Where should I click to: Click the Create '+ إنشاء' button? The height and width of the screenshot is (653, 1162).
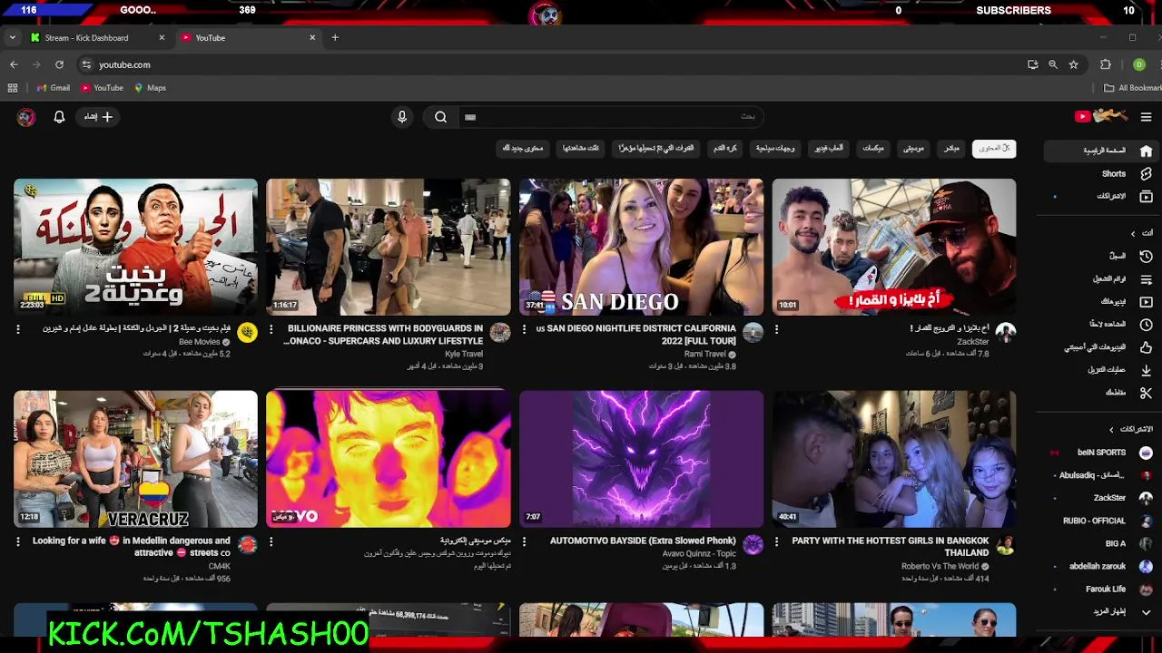pos(99,117)
